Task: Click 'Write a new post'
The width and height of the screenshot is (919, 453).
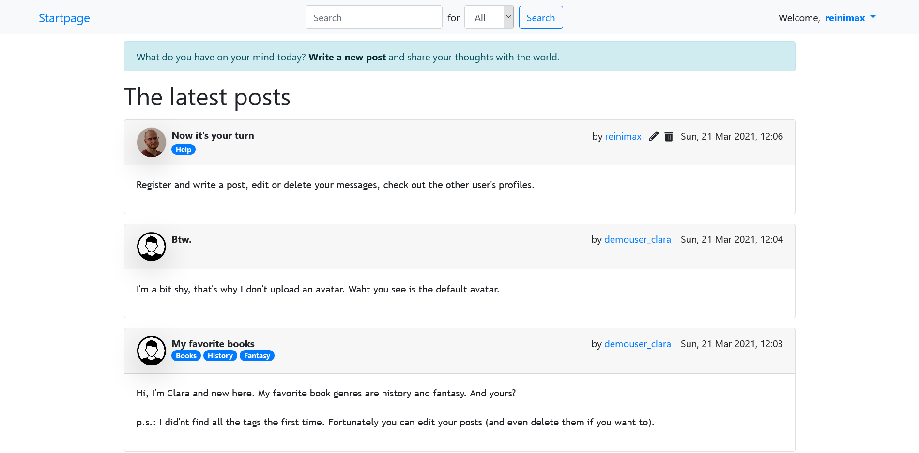Action: click(347, 57)
